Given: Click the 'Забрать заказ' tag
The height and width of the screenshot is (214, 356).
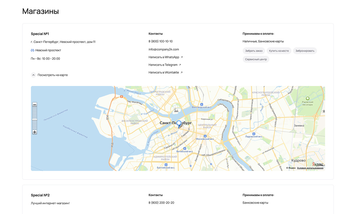Looking at the screenshot, I should click(x=253, y=51).
